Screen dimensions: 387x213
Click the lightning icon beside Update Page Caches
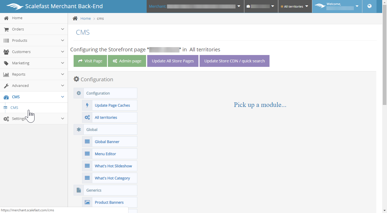pyautogui.click(x=87, y=105)
